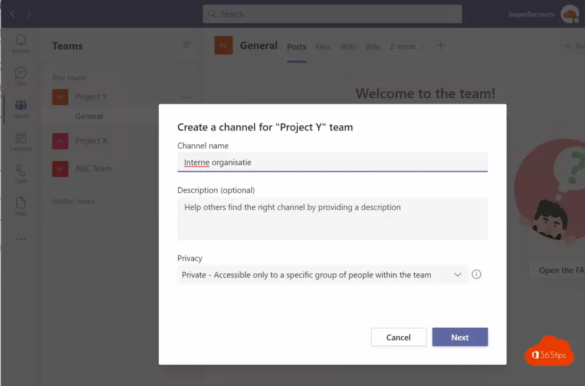Viewport: 585px width, 386px height.
Task: Switch to the Files tab
Action: click(323, 46)
